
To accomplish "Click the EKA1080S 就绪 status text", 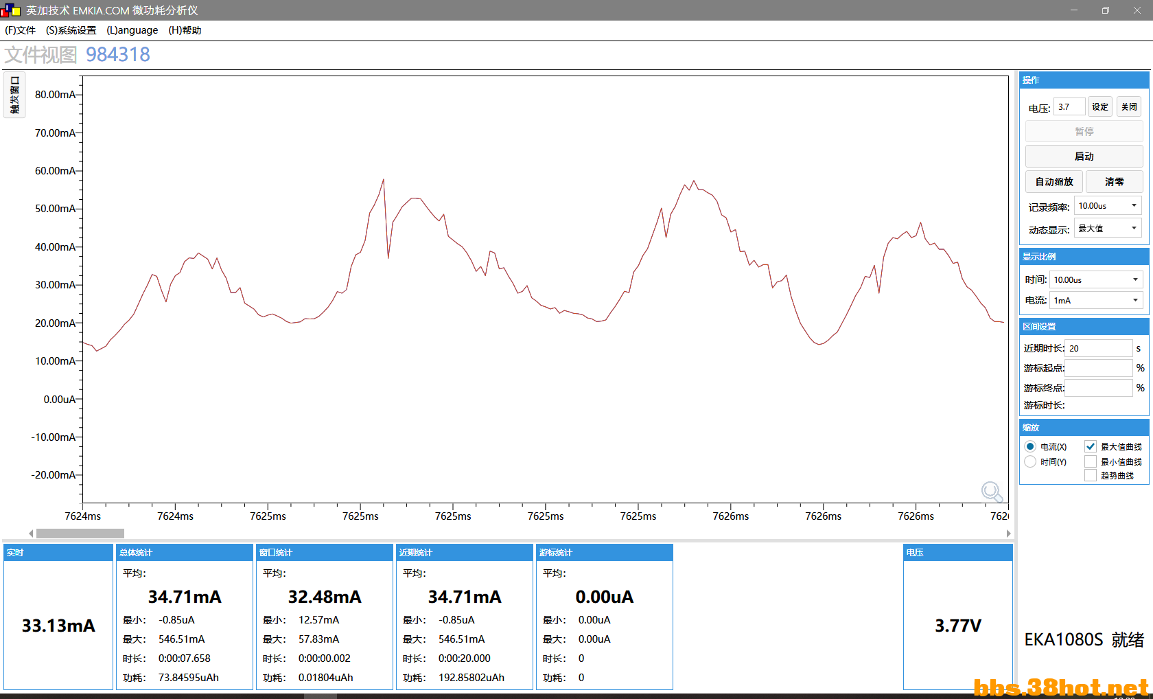I will point(1084,640).
